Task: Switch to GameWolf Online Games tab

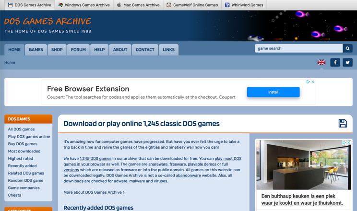Action: (x=192, y=5)
